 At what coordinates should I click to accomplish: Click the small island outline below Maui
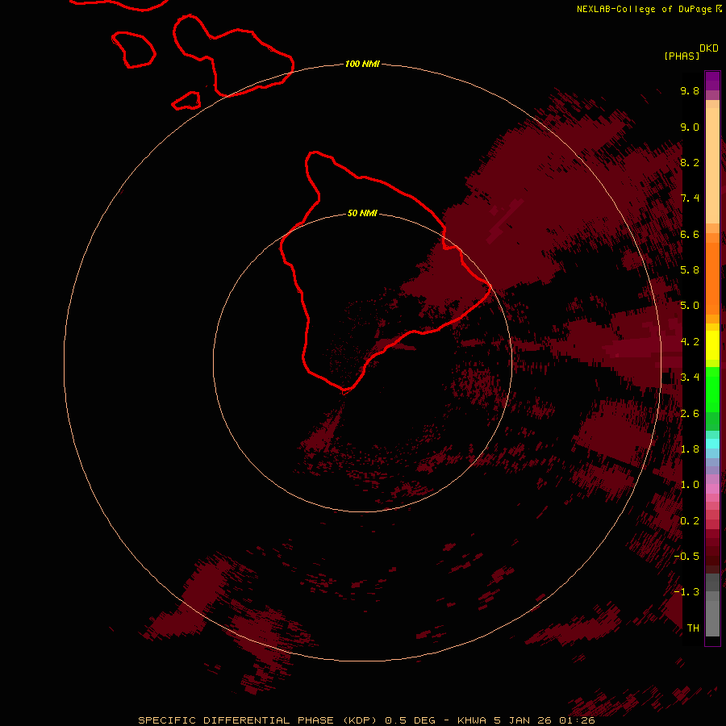[x=186, y=101]
